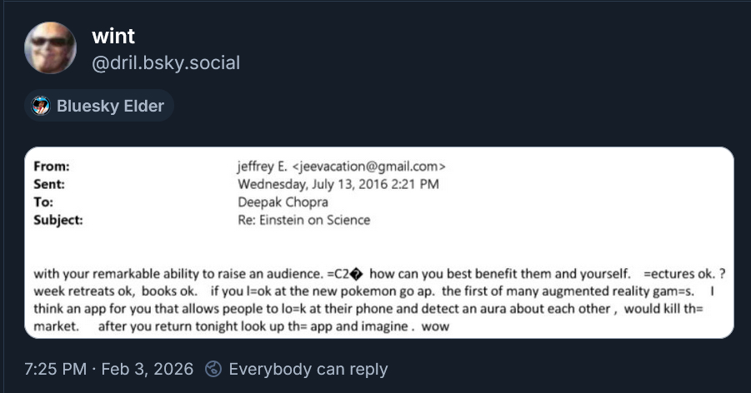Click the From: label in email image

(x=52, y=166)
